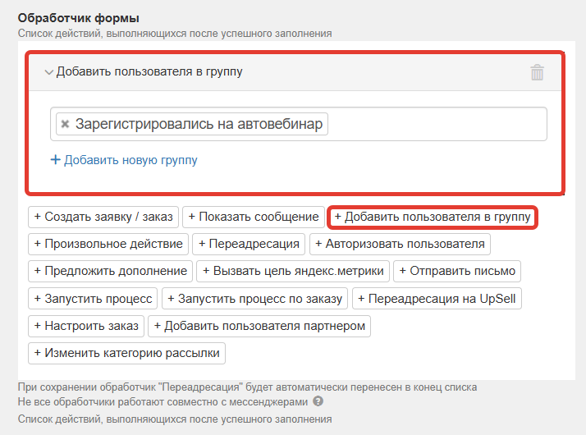The height and width of the screenshot is (435, 586).
Task: Add 'Вызвать цель яндекс.метрики' action
Action: pos(293,271)
